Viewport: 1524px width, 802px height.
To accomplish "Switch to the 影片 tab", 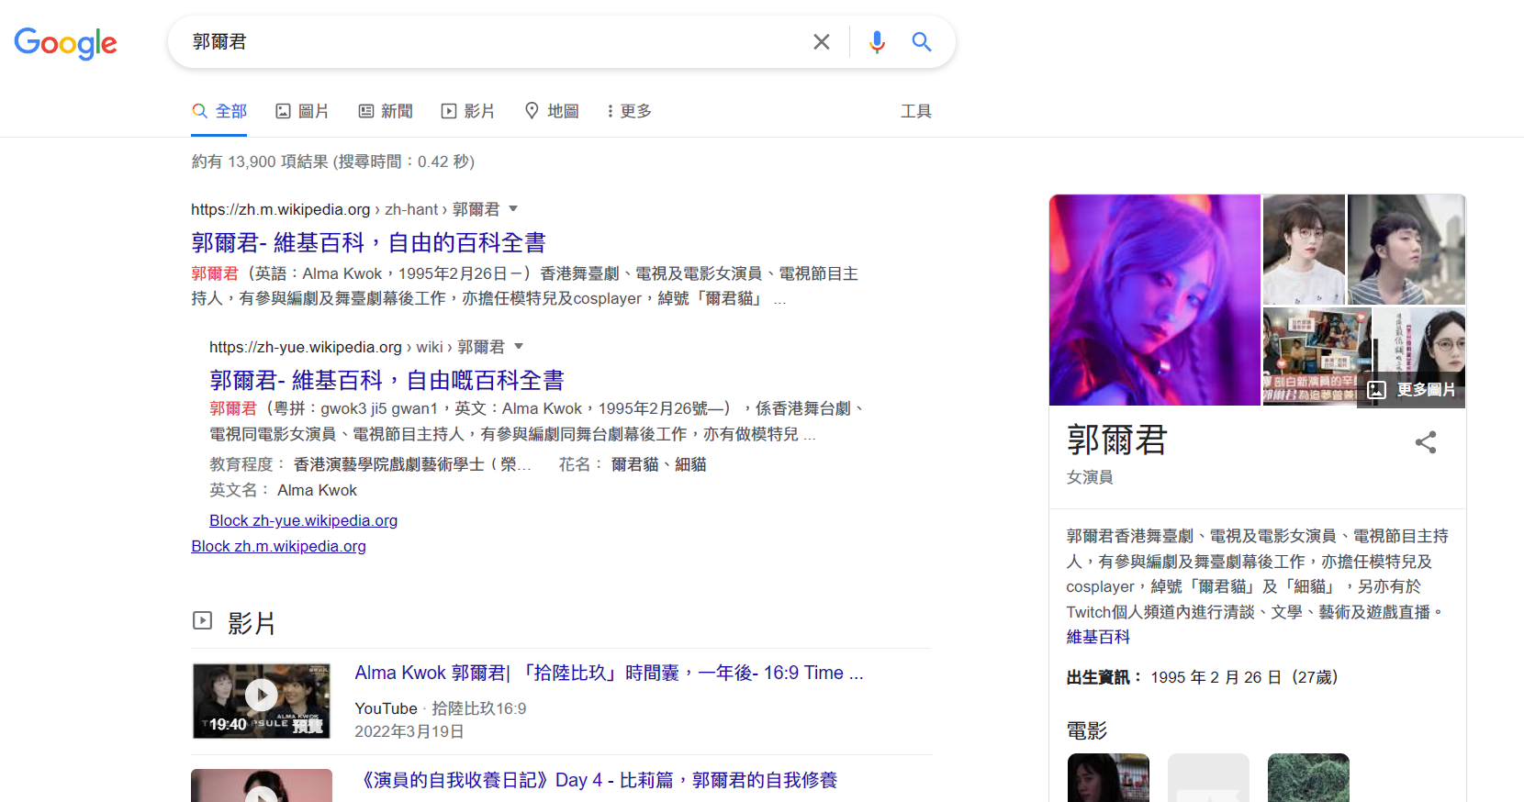I will point(468,111).
